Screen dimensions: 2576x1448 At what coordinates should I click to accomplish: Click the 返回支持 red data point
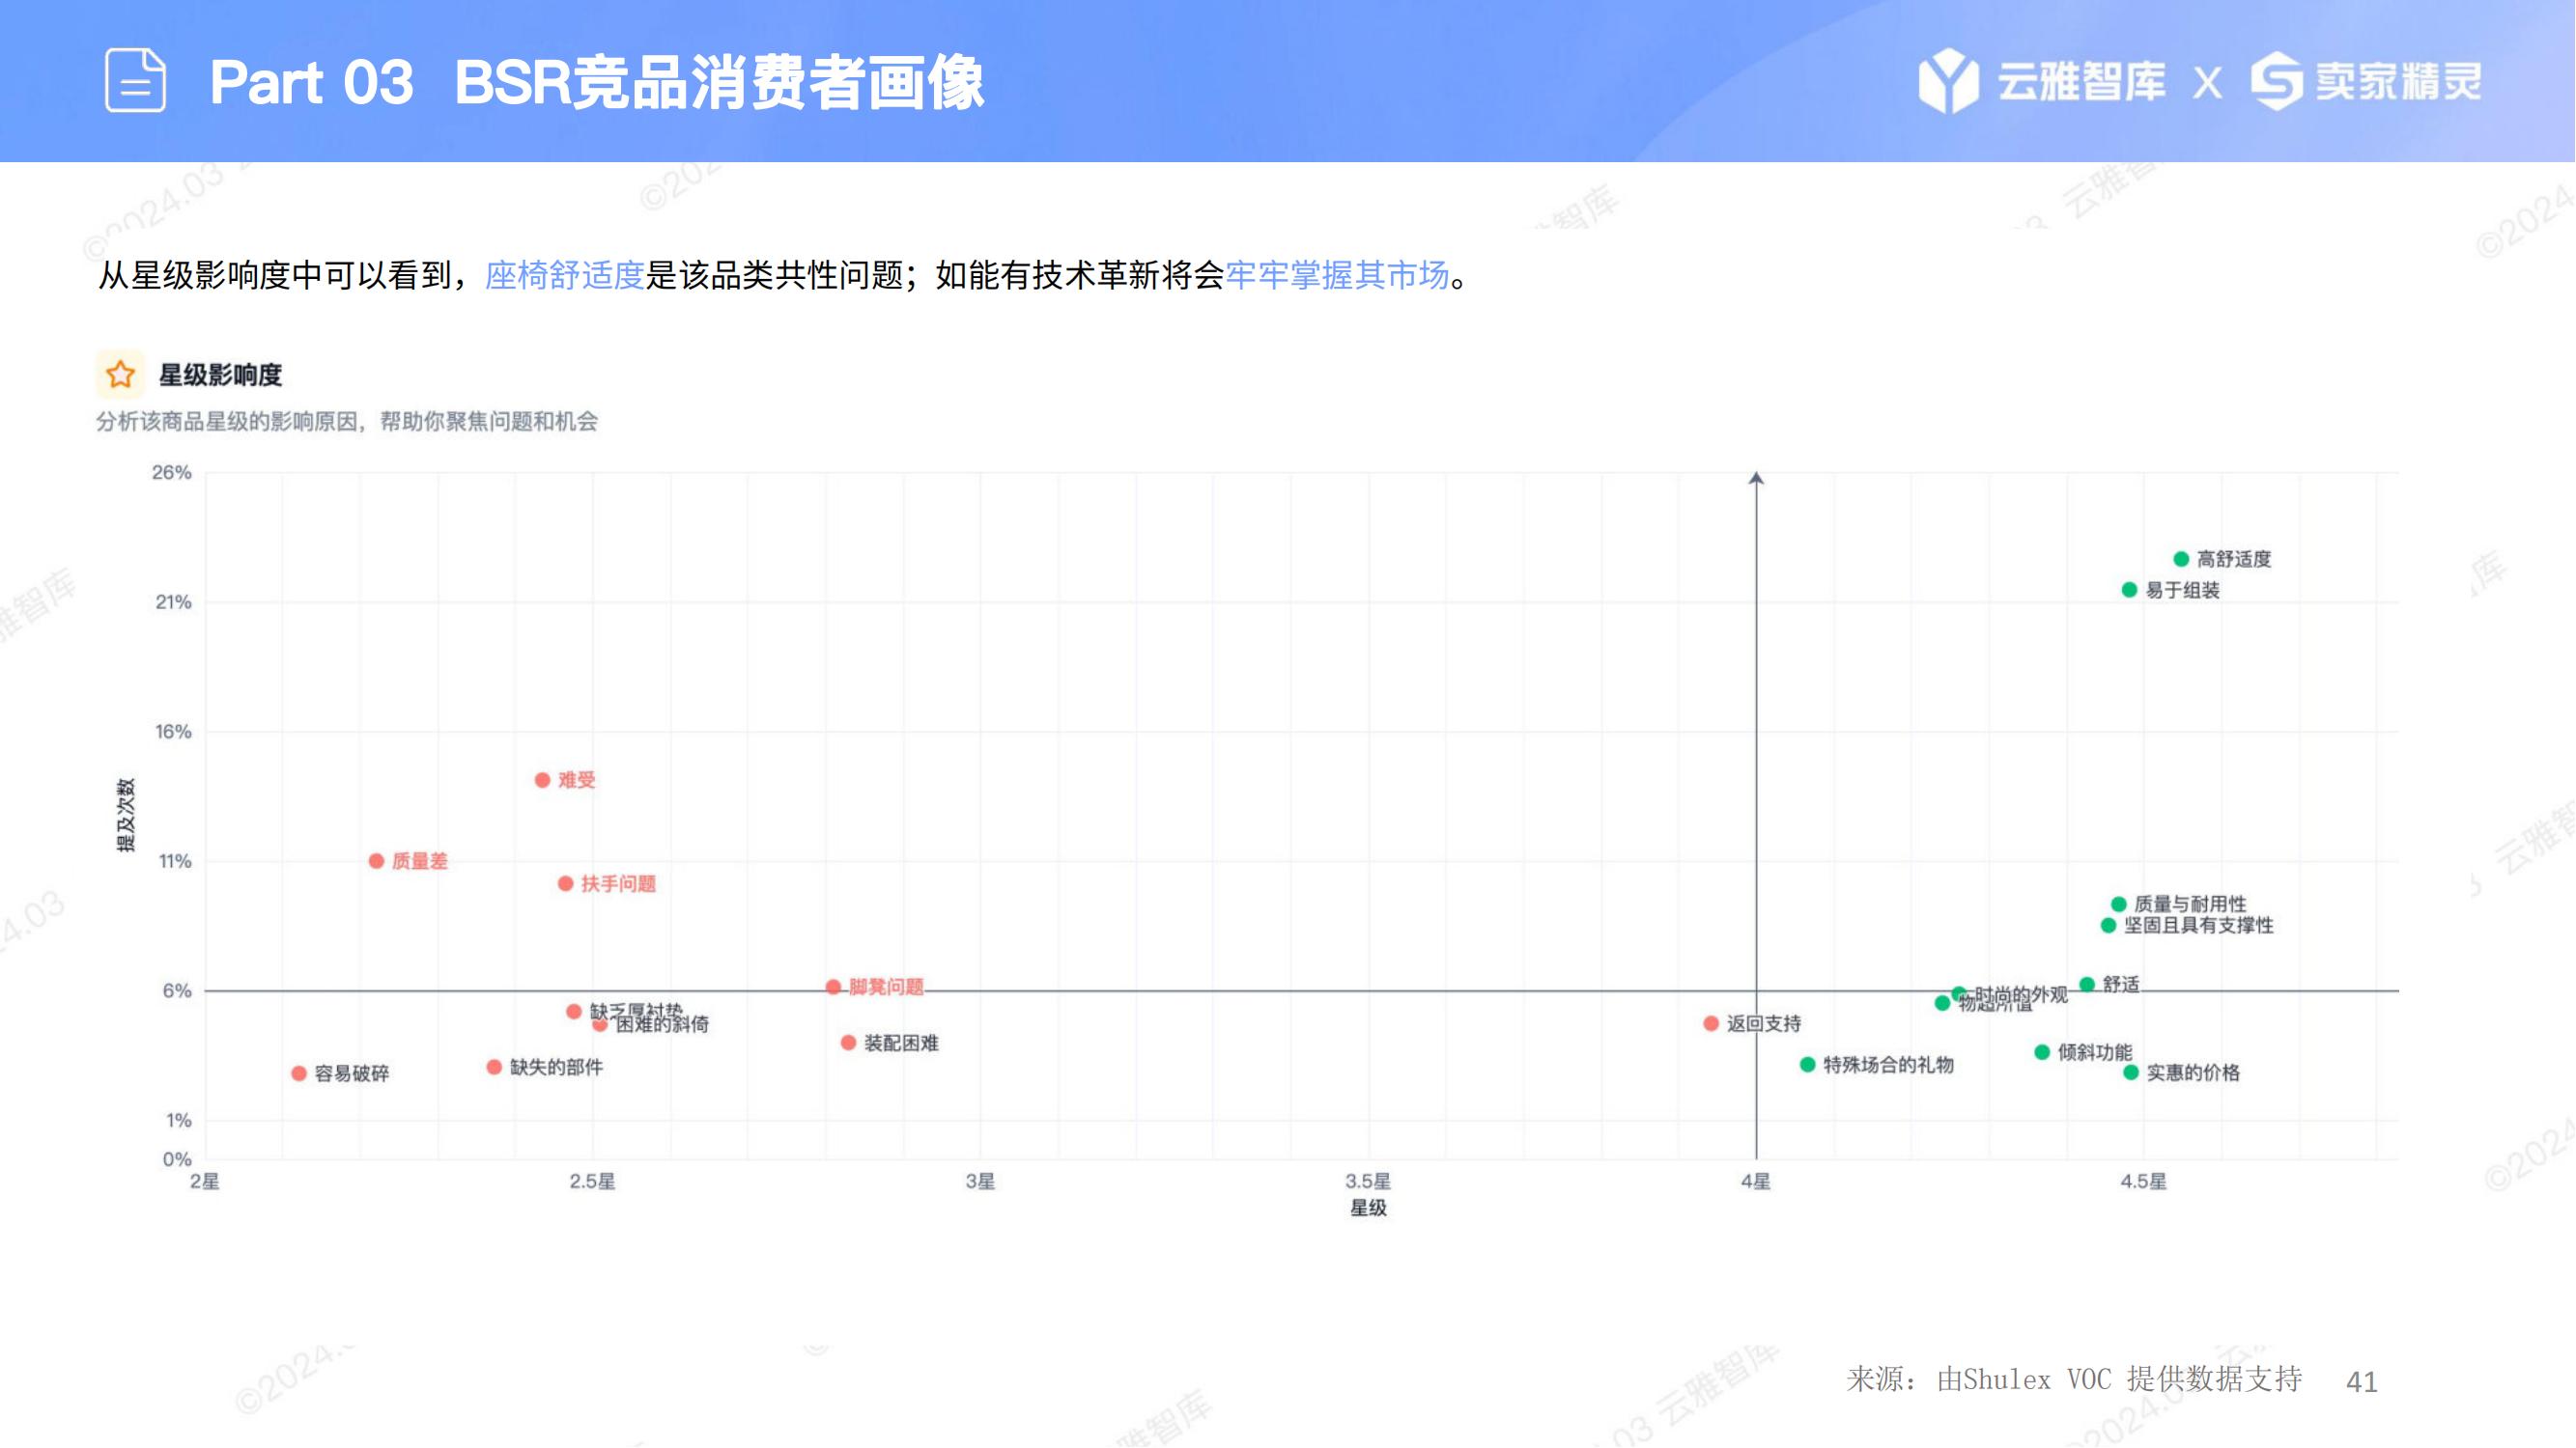[x=1711, y=1023]
